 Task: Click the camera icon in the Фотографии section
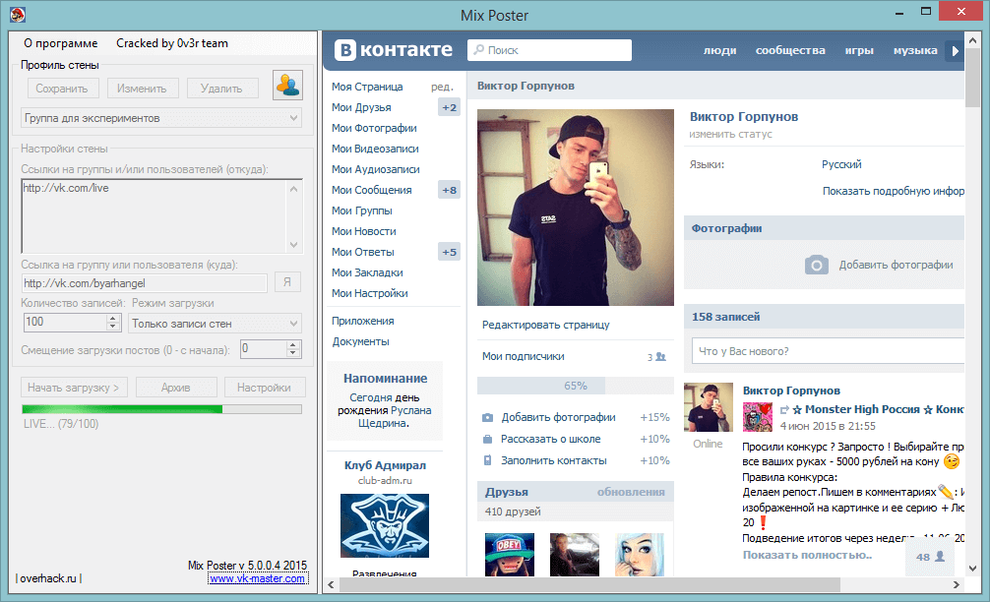817,265
